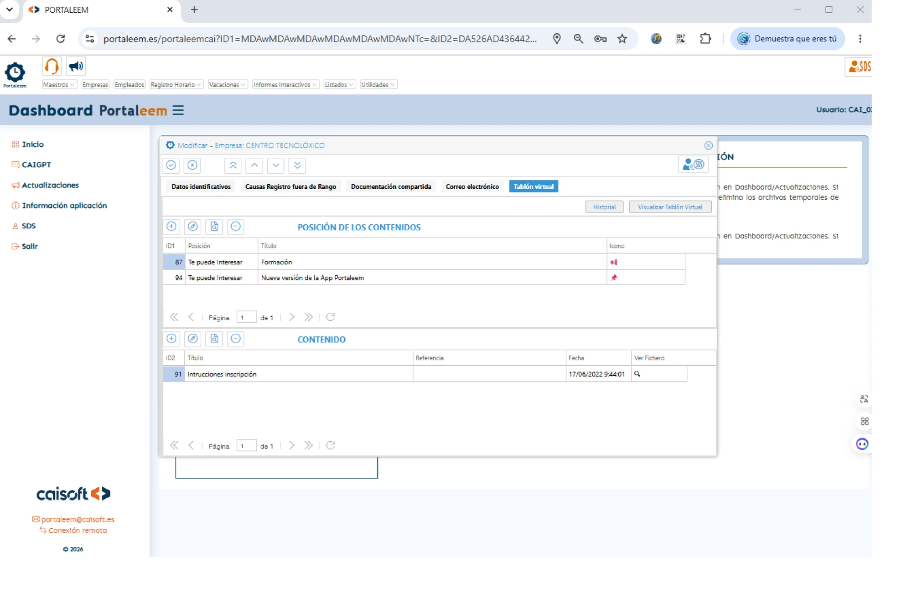Go to last record double-down arrow
The height and width of the screenshot is (594, 912).
pyautogui.click(x=297, y=165)
